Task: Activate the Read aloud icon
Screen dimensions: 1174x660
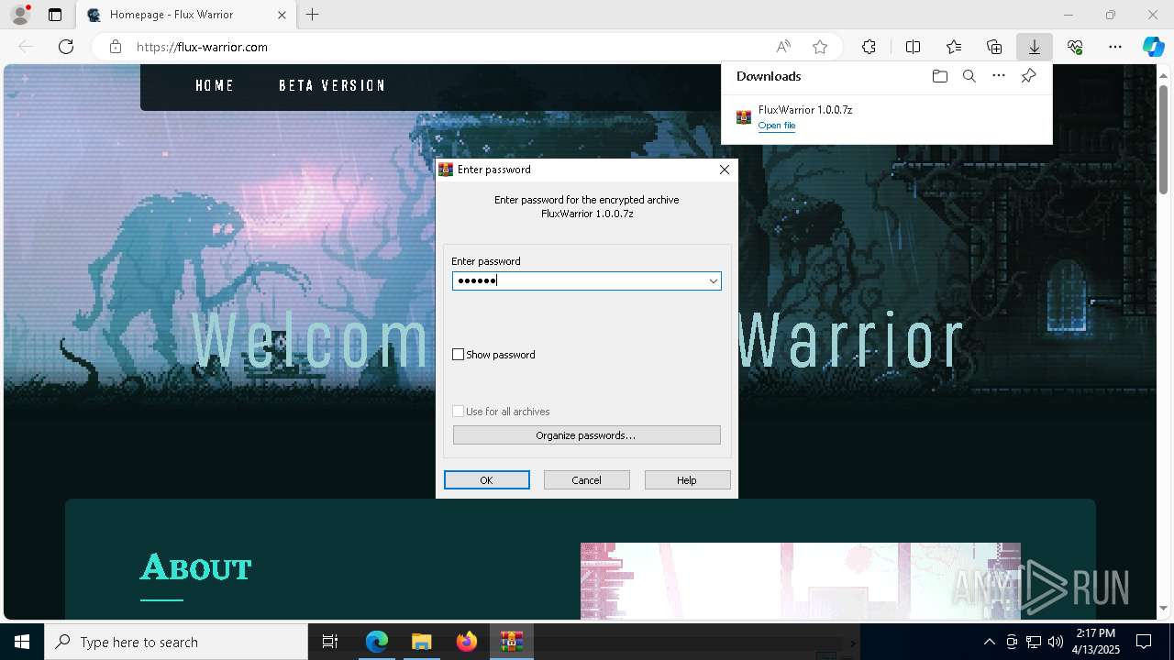Action: (x=783, y=47)
